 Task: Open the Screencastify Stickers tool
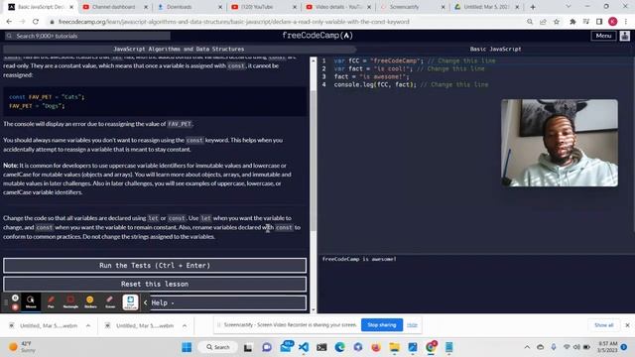pos(90,301)
